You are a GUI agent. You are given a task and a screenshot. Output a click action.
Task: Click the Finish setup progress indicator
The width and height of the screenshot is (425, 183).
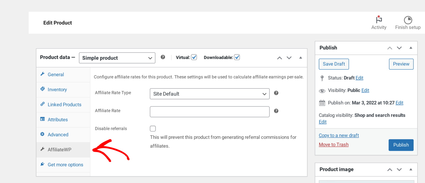pos(408,20)
